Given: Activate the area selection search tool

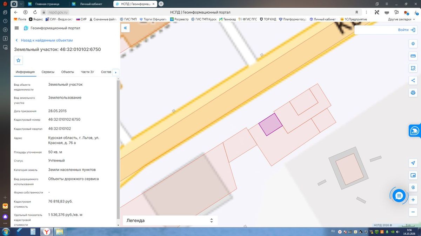Looking at the screenshot, I should pos(413,68).
